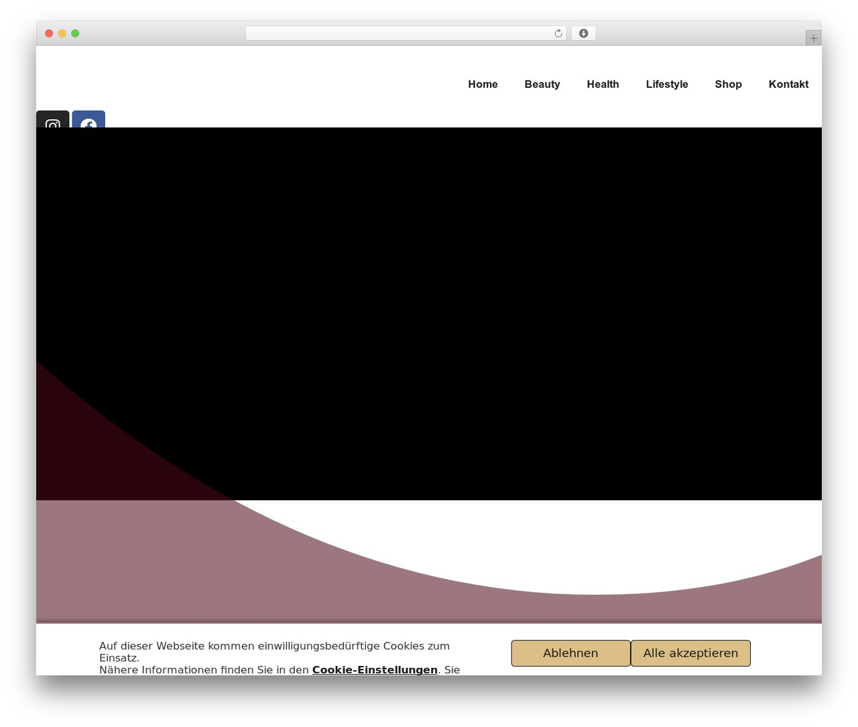Open the Facebook social icon
The image size is (858, 727).
(88, 119)
